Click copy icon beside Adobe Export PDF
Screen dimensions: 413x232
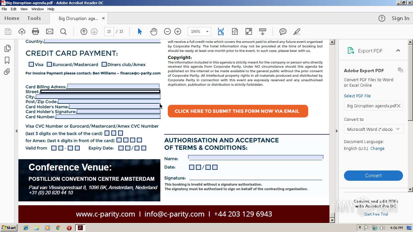[x=400, y=70]
